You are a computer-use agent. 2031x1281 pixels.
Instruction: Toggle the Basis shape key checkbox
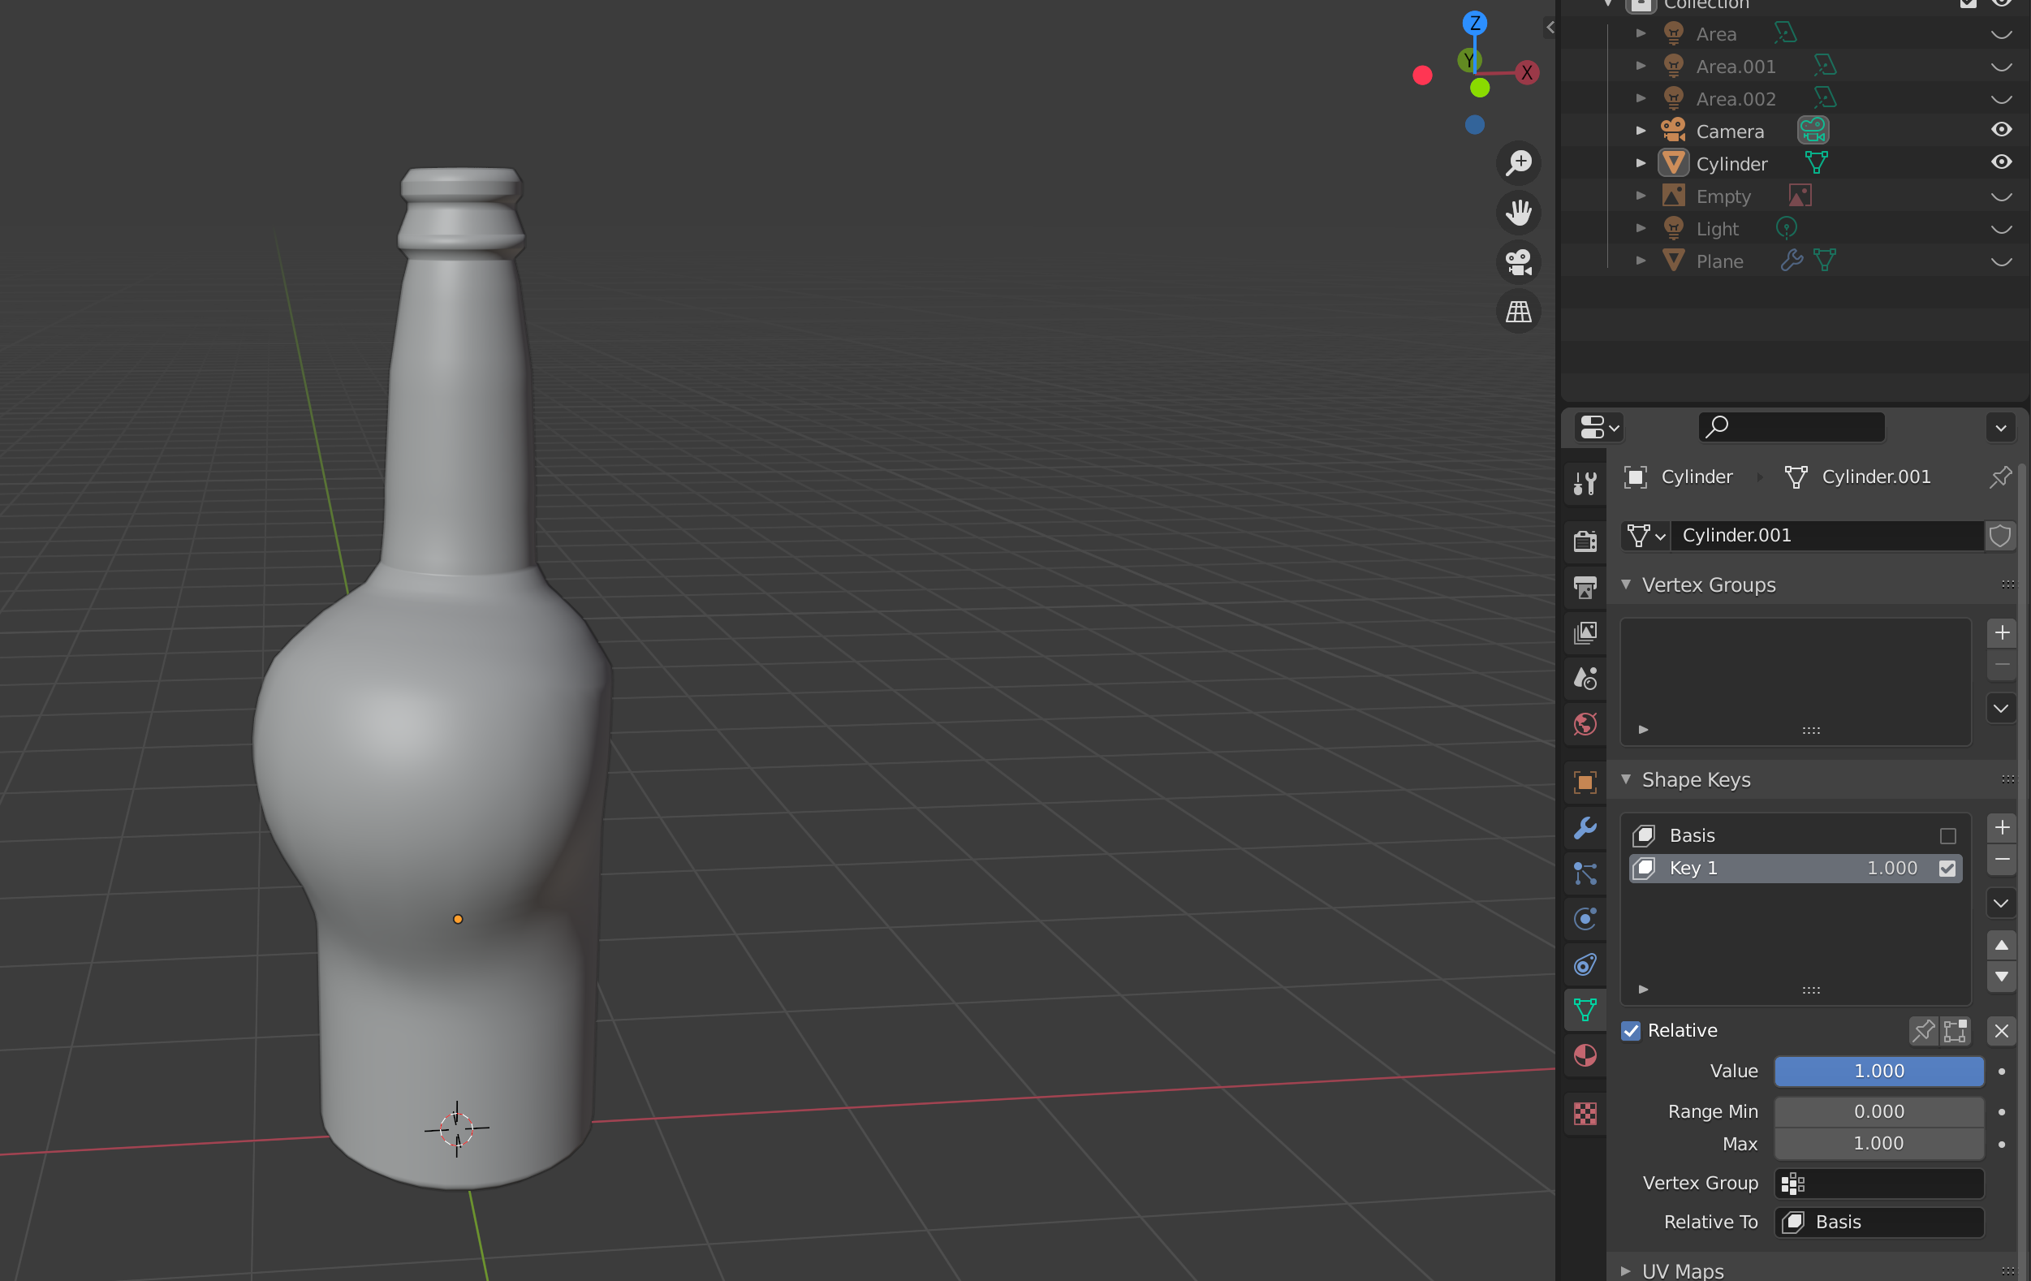(1947, 835)
